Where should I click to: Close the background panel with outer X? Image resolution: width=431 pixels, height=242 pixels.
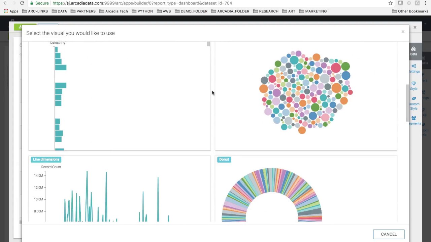pos(415,27)
